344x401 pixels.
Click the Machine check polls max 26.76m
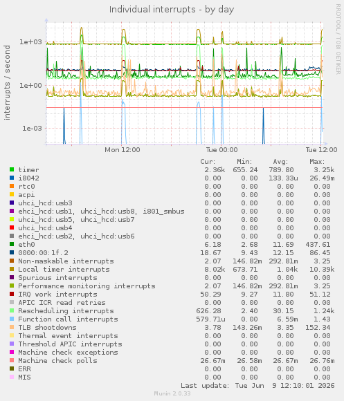click(322, 361)
